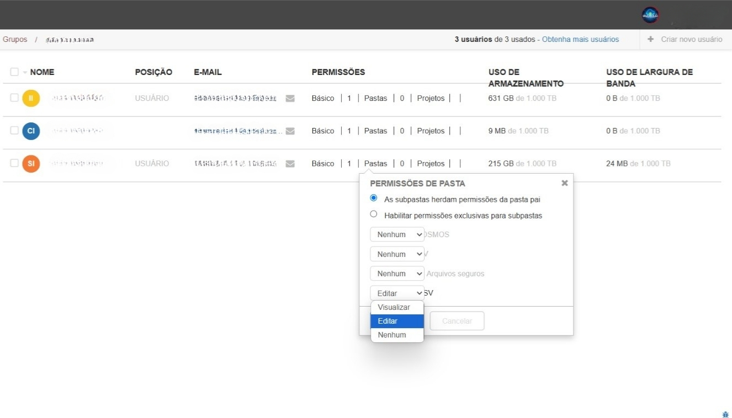Screen dimensions: 732x418
Task: Click the cloud logo in the top bar
Action: tap(650, 15)
